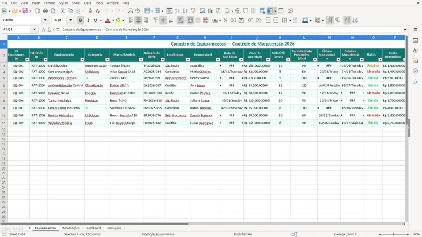Image resolution: width=422 pixels, height=237 pixels.
Task: Click the Increase Indent icon
Action: [x=268, y=20]
